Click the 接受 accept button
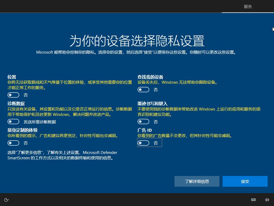274x206 pixels. click(245, 181)
